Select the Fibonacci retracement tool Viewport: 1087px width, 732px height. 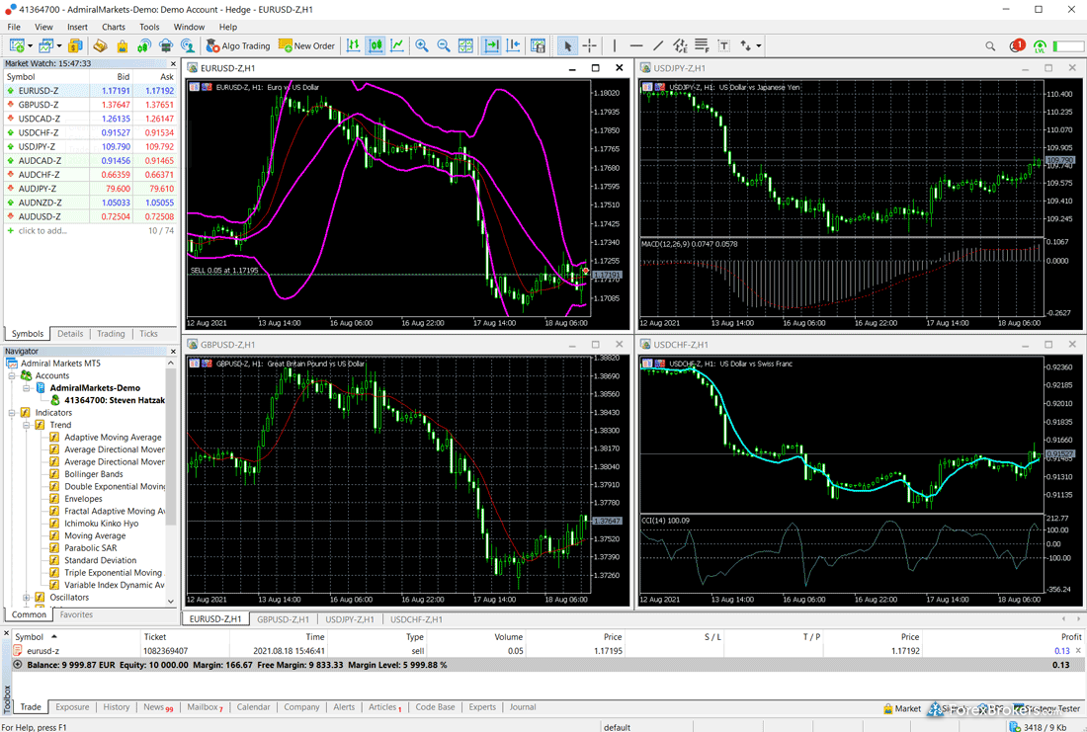point(702,45)
